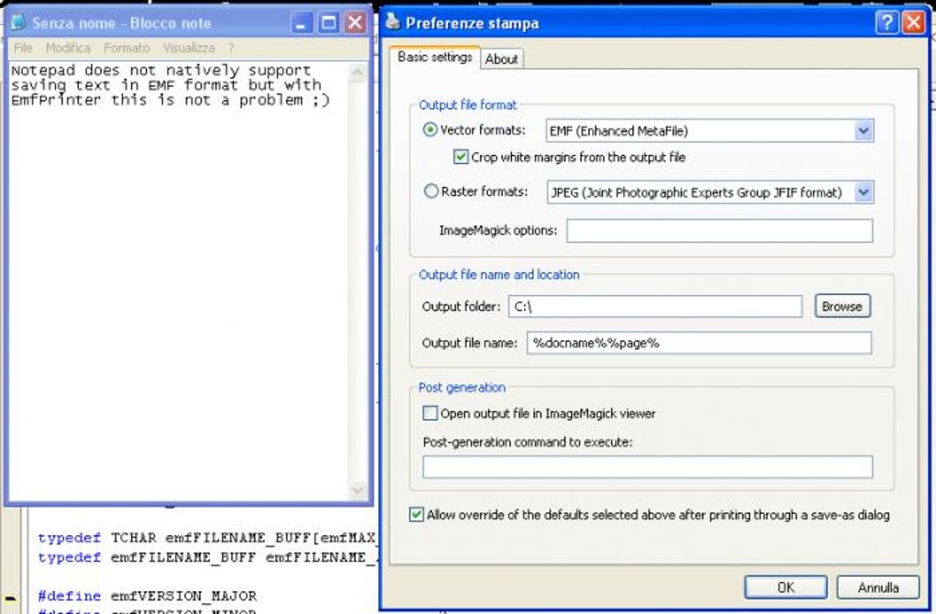
Task: Enable Open output file in ImageMagick viewer
Action: coord(429,413)
